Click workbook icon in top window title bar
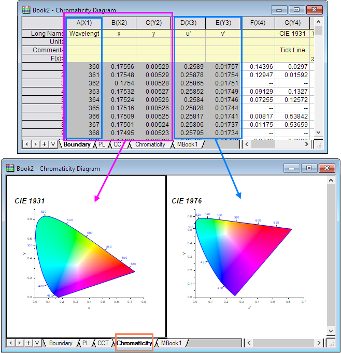341x353 pixels. 26,10
